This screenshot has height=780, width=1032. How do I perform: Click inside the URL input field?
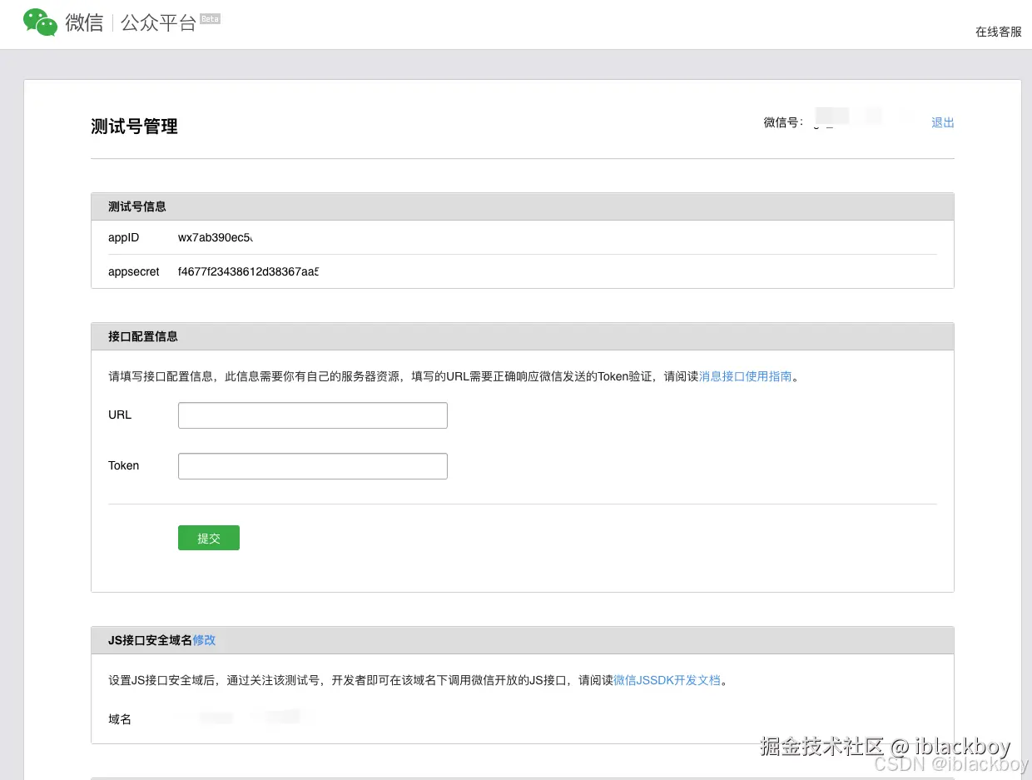coord(312,415)
